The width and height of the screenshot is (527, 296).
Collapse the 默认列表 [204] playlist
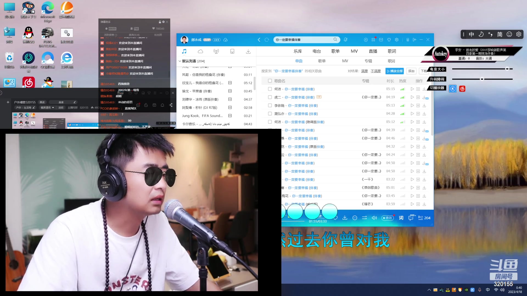pyautogui.click(x=180, y=61)
